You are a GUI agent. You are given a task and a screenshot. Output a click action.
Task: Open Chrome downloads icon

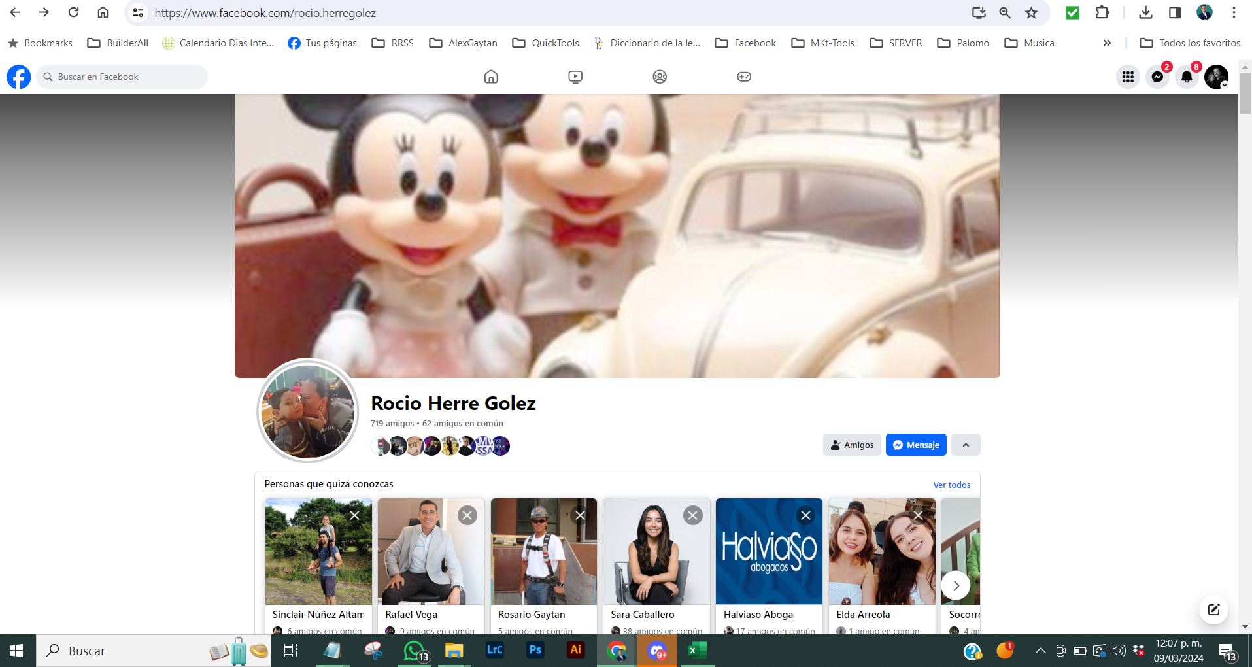(x=1145, y=12)
